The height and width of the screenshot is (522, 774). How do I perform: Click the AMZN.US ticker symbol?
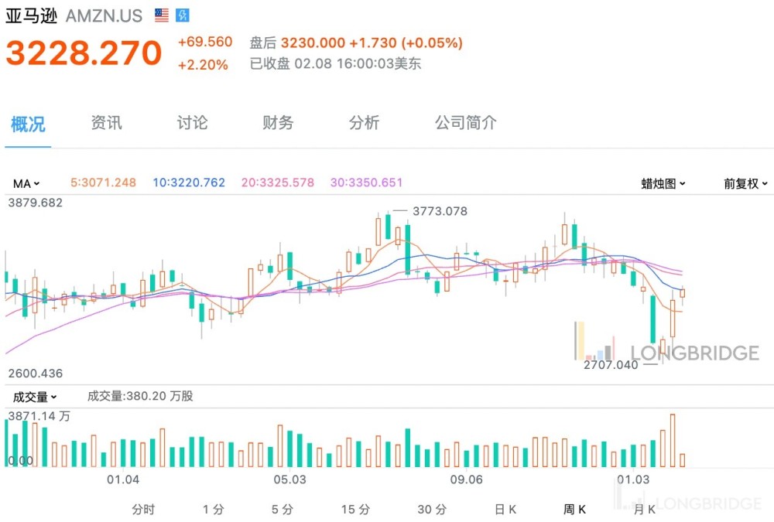(x=104, y=15)
